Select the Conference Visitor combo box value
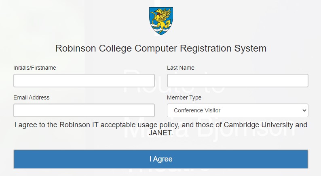Image resolution: width=321 pixels, height=176 pixels. 237,110
